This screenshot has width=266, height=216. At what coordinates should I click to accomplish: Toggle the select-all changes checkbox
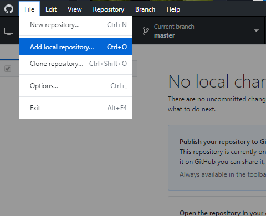(8, 69)
